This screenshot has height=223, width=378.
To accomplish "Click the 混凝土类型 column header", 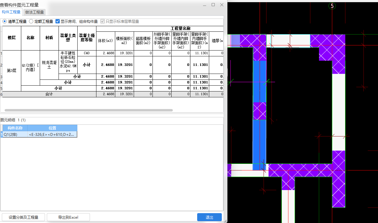I will click(x=68, y=38).
